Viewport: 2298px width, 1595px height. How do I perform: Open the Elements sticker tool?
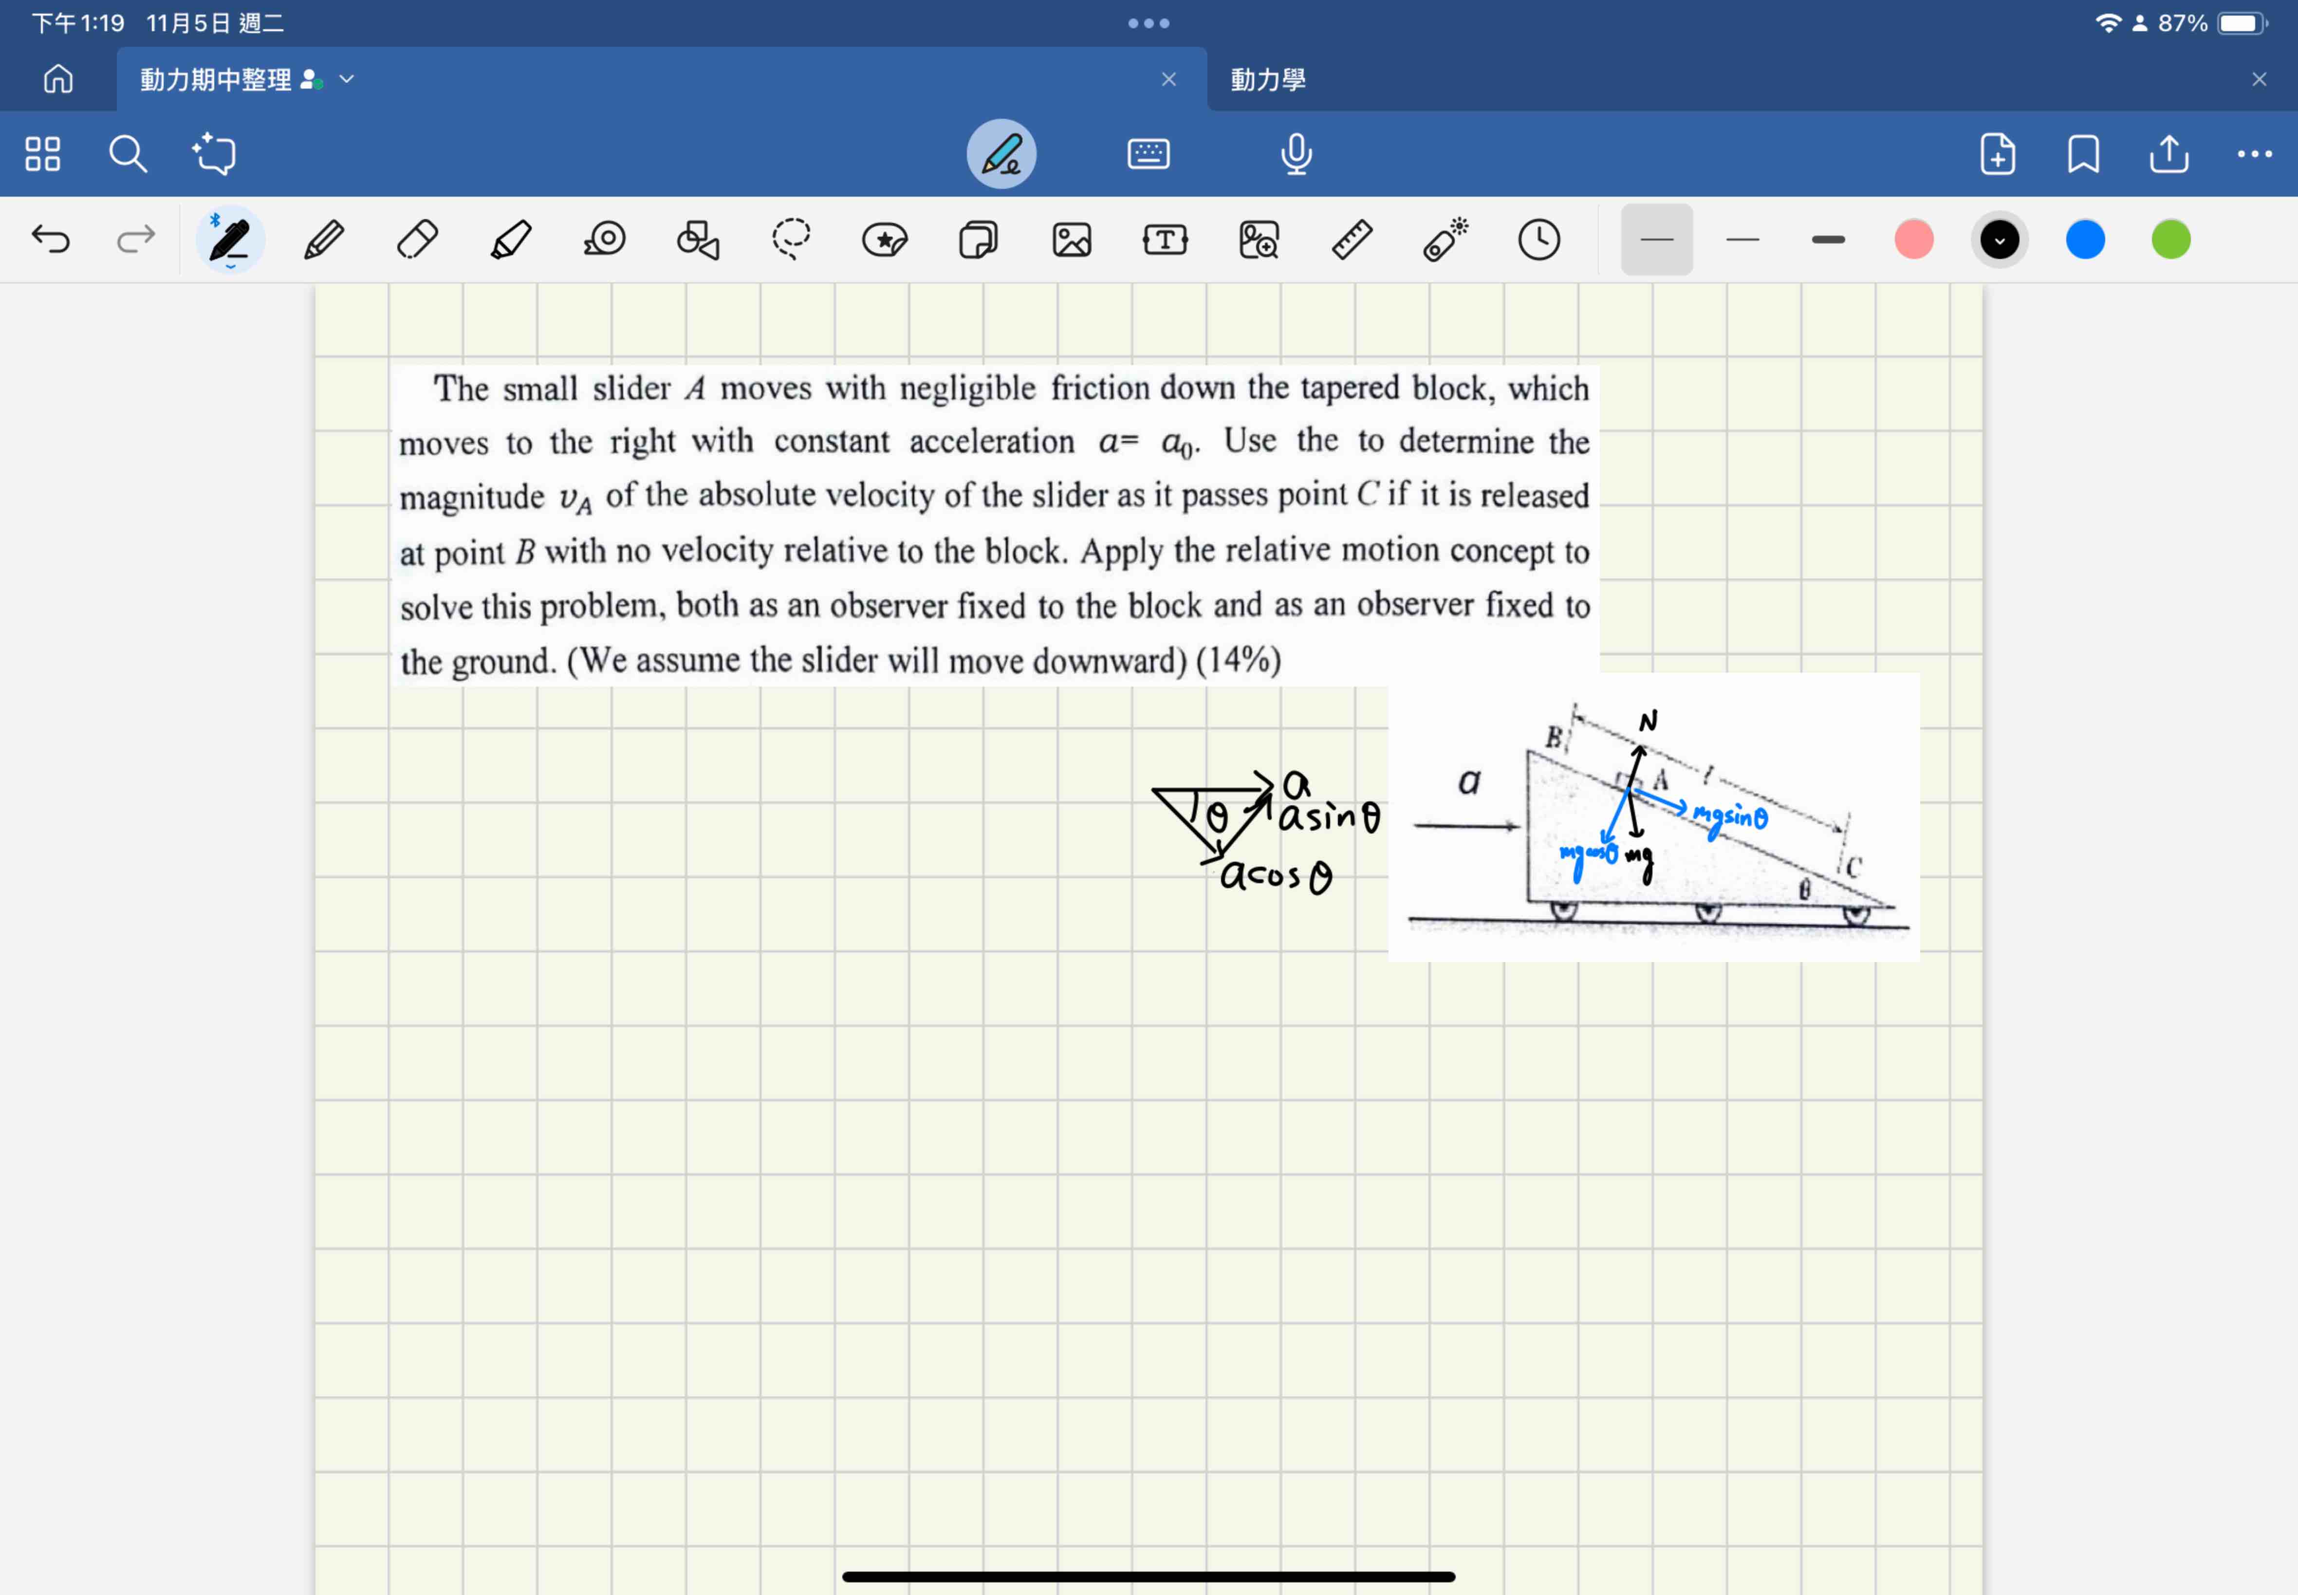[883, 239]
